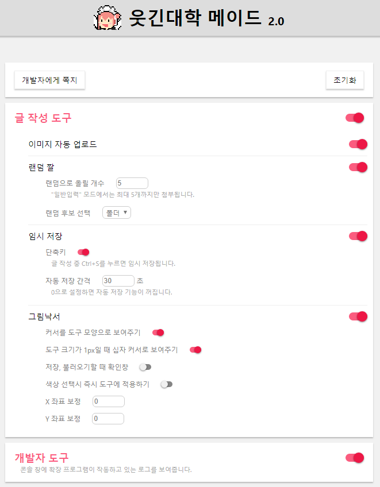
Task: Click the Y 좌표 보정 input field
Action: tap(108, 419)
